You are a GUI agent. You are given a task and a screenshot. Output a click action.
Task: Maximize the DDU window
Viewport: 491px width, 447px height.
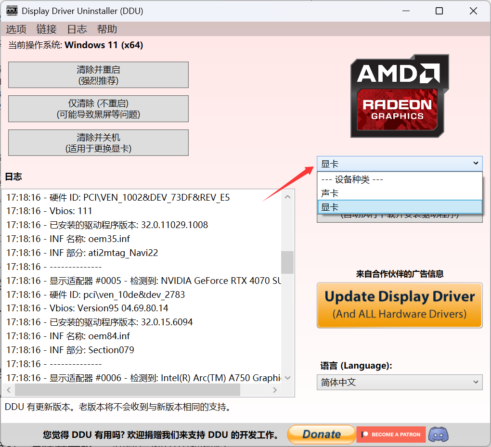439,11
